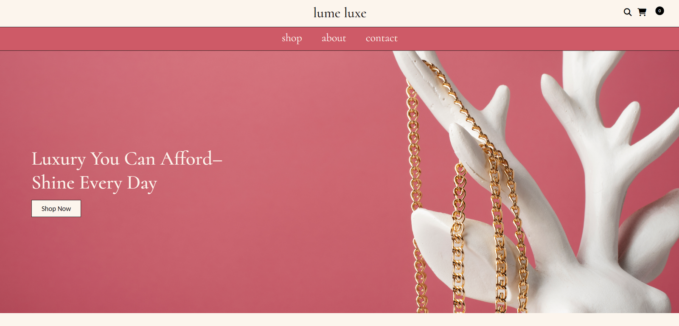
Task: Go to the about page
Action: [334, 38]
